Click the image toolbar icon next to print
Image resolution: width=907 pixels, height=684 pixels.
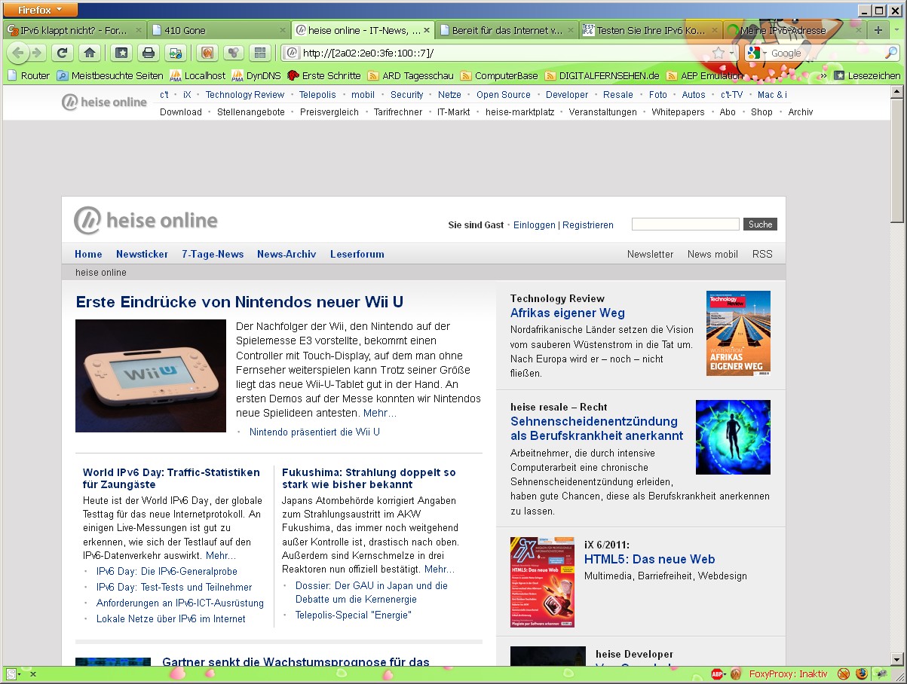coord(175,53)
